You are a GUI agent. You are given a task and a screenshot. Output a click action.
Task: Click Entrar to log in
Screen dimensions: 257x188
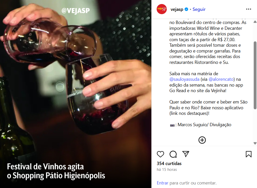pos(162,183)
